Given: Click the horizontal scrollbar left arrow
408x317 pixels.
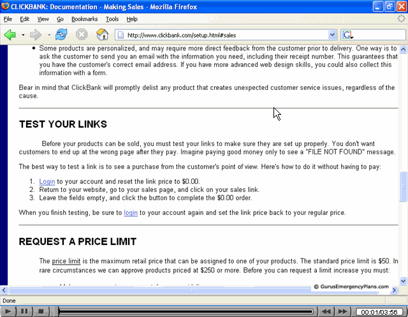Looking at the screenshot, I should [x=4, y=290].
